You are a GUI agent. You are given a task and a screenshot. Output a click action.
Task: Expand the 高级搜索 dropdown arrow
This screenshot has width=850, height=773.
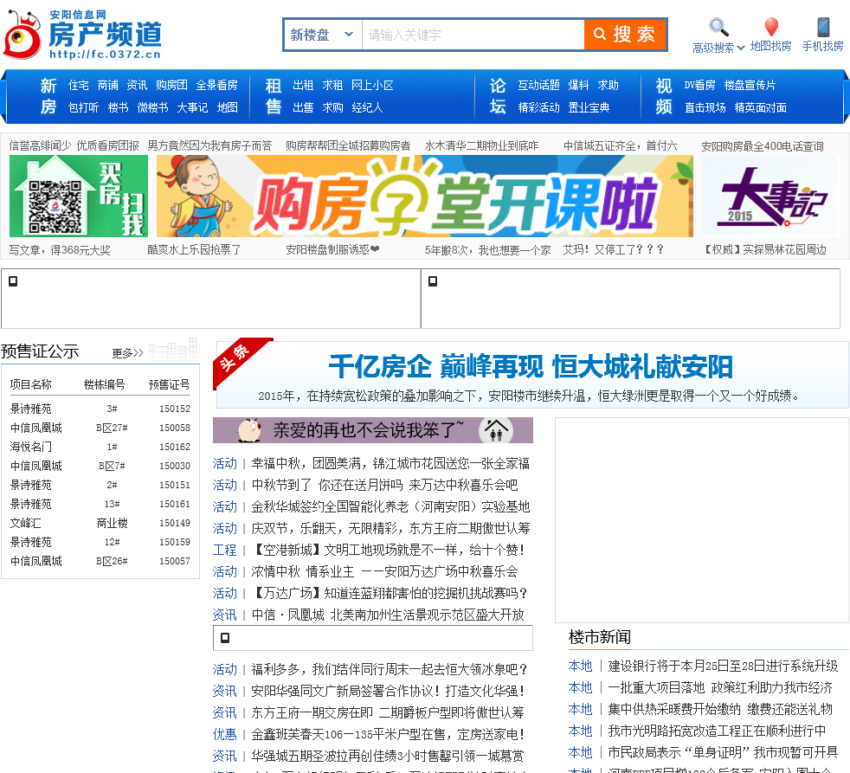(741, 48)
